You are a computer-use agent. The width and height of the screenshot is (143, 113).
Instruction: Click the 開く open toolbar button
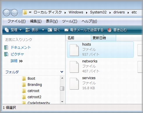(x=54, y=30)
